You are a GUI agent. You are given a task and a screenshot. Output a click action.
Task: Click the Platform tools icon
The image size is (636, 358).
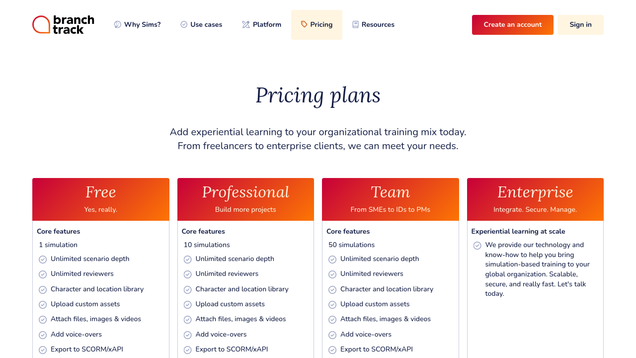point(246,25)
